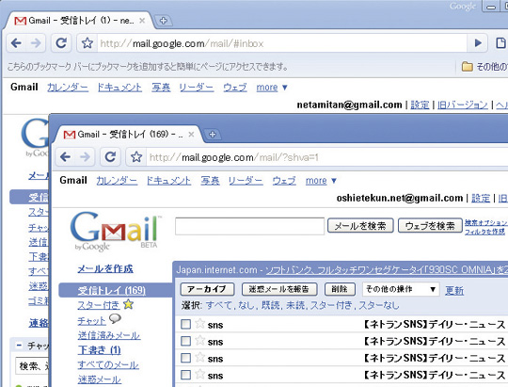The image size is (508, 387).
Task: Click the Gmail logo in front window
Action: point(115,231)
